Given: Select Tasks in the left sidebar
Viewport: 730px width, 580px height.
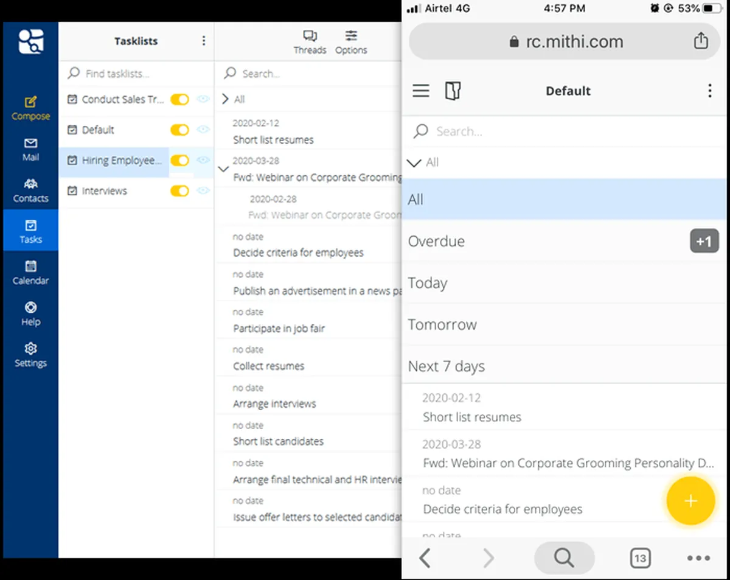Looking at the screenshot, I should [x=30, y=231].
